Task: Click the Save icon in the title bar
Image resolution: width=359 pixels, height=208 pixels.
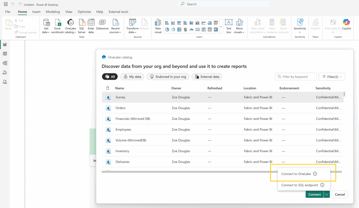Action: 6,4
